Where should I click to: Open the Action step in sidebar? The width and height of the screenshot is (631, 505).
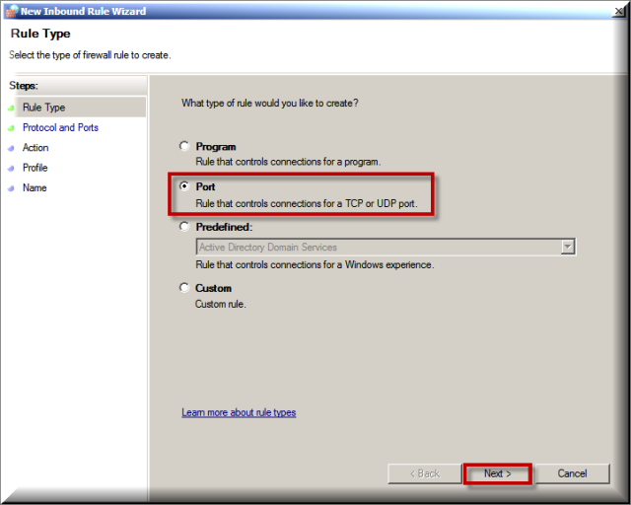pyautogui.click(x=35, y=148)
